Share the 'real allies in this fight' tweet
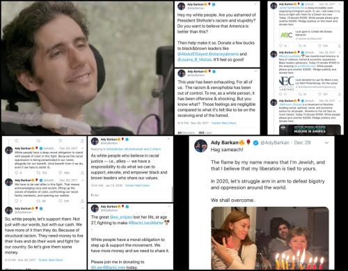This screenshot has width=348, height=271. click(x=82, y=201)
